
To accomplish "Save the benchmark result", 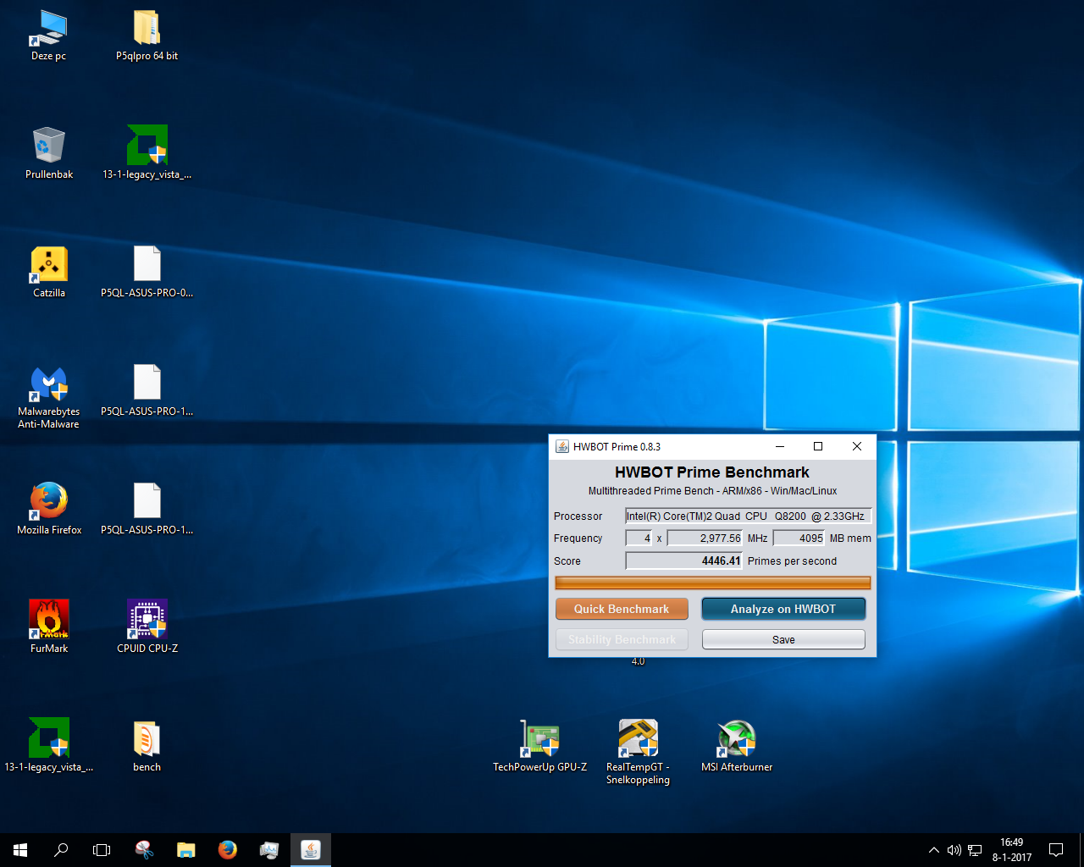I will 783,639.
